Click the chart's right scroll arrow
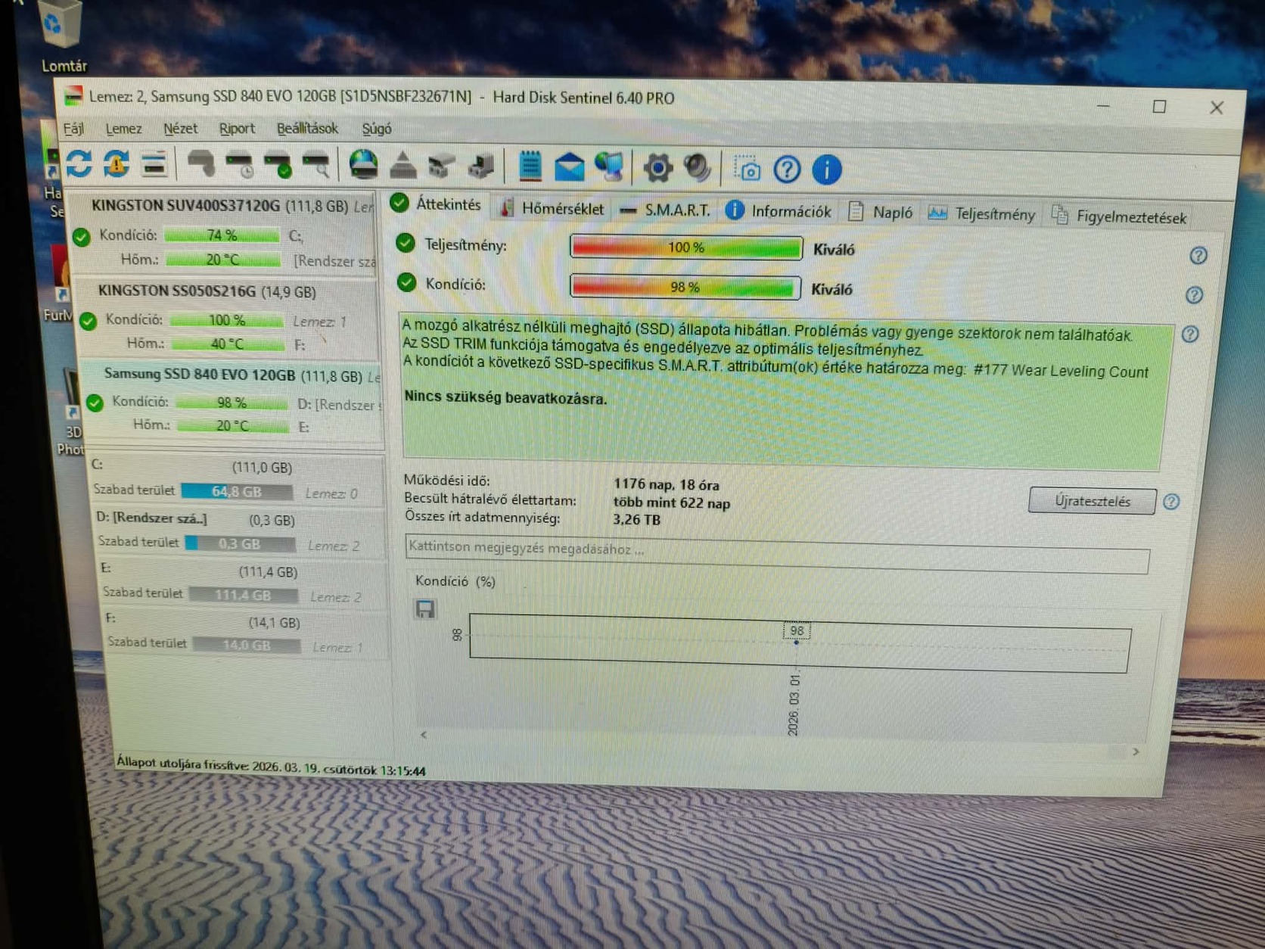The image size is (1265, 949). pyautogui.click(x=1136, y=751)
